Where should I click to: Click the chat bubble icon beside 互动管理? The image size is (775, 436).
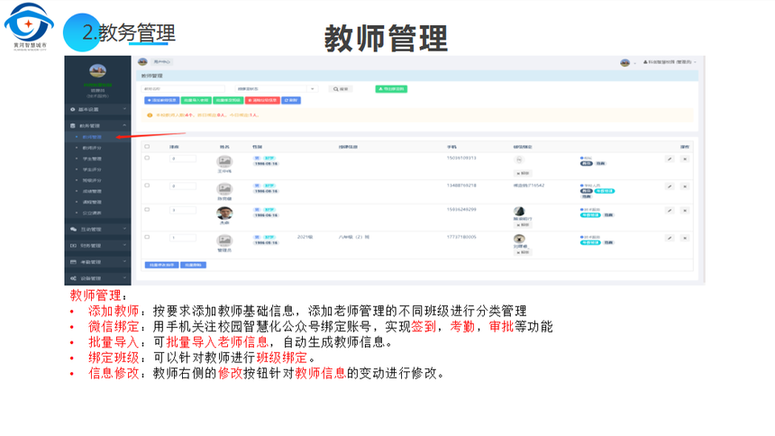click(x=73, y=230)
